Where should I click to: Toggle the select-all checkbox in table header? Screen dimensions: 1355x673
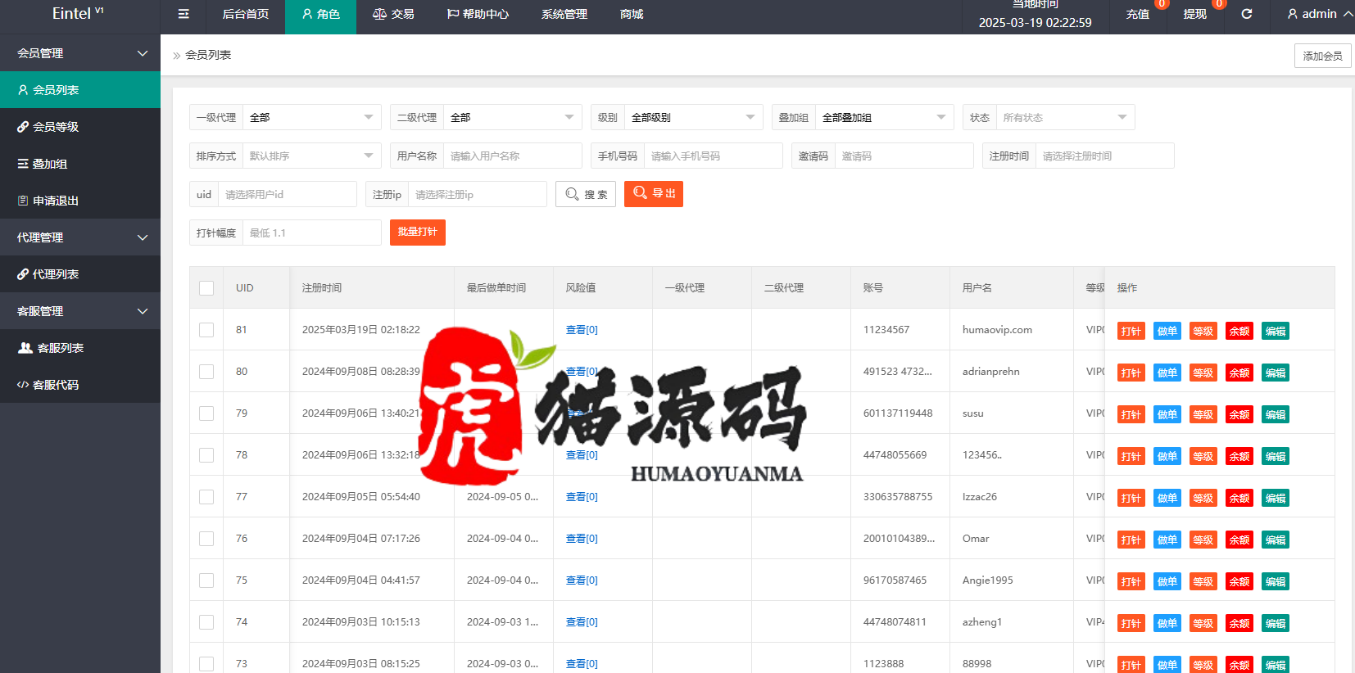[206, 288]
